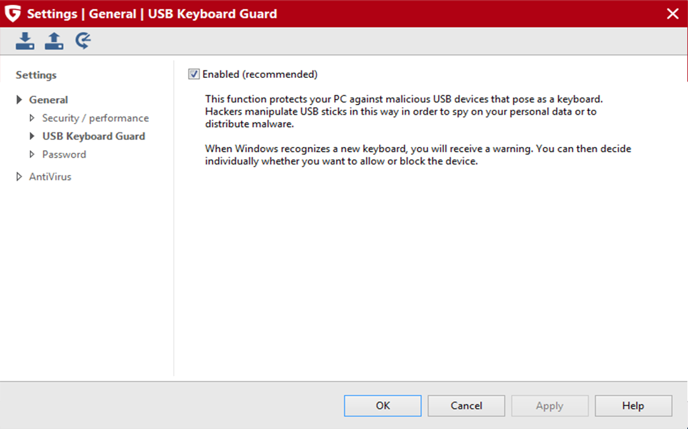
Task: Open the Security / performance settings page
Action: 95,118
